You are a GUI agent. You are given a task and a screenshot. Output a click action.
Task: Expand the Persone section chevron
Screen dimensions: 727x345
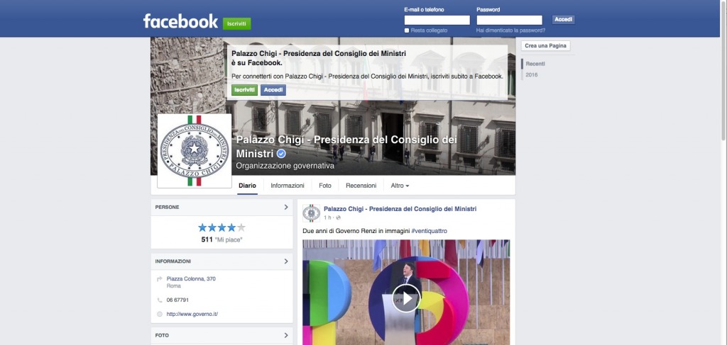point(286,207)
